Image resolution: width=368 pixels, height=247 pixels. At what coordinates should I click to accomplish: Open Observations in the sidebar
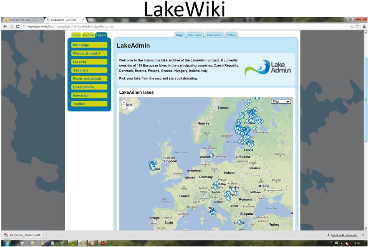89,87
